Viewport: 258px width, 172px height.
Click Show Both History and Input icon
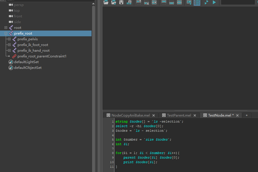(x=179, y=2)
